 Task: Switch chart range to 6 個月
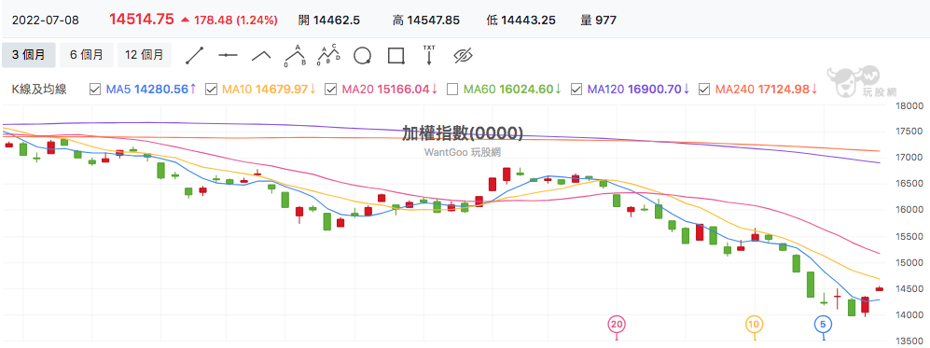pyautogui.click(x=87, y=55)
